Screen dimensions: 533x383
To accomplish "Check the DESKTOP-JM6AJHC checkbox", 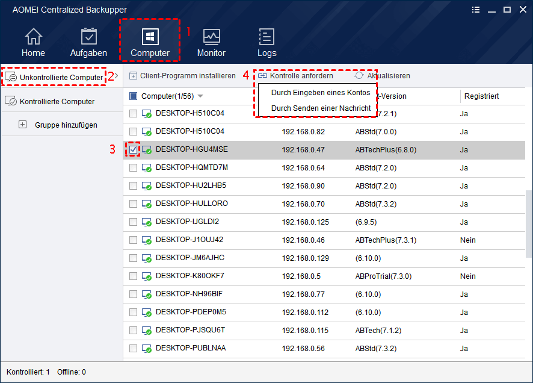I will (x=133, y=258).
